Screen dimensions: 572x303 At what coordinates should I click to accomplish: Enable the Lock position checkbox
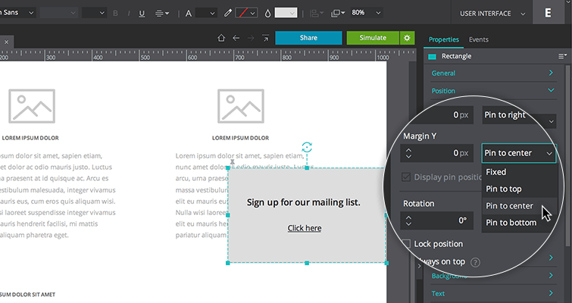(x=407, y=244)
